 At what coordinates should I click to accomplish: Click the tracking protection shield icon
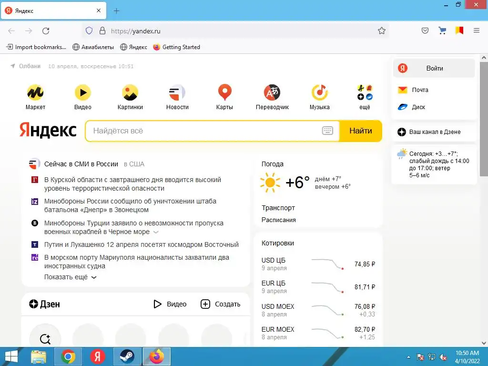pyautogui.click(x=89, y=30)
